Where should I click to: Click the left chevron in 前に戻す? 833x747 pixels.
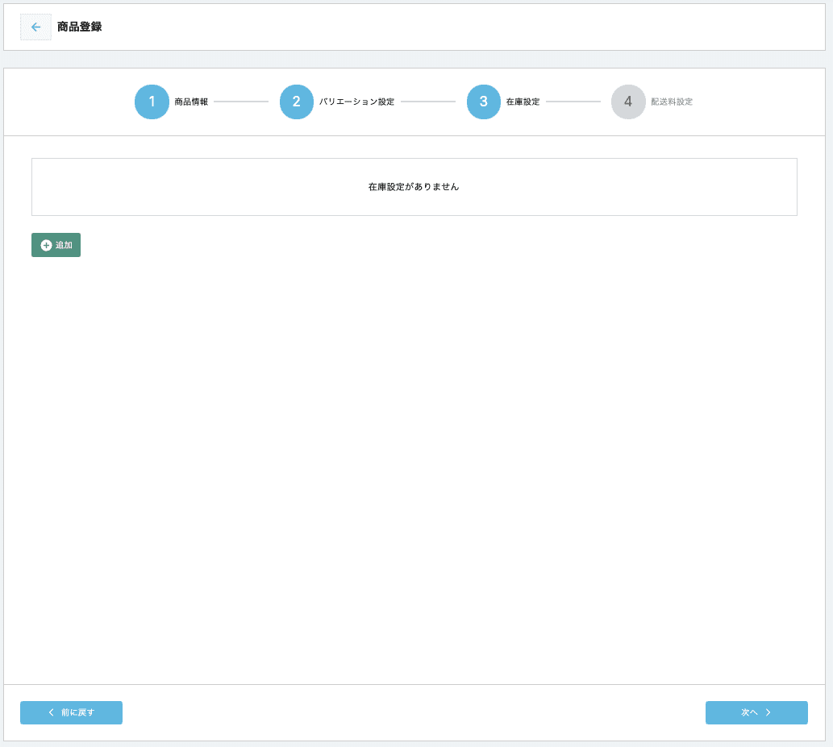pos(52,712)
